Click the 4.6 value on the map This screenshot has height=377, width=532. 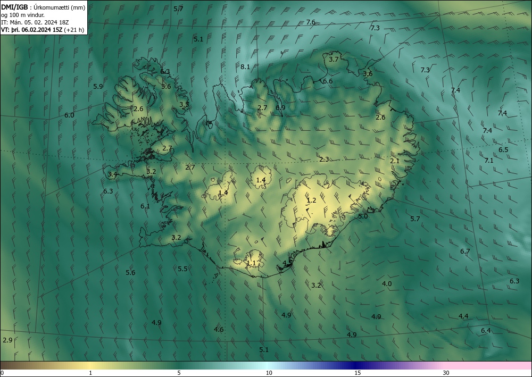click(x=219, y=329)
